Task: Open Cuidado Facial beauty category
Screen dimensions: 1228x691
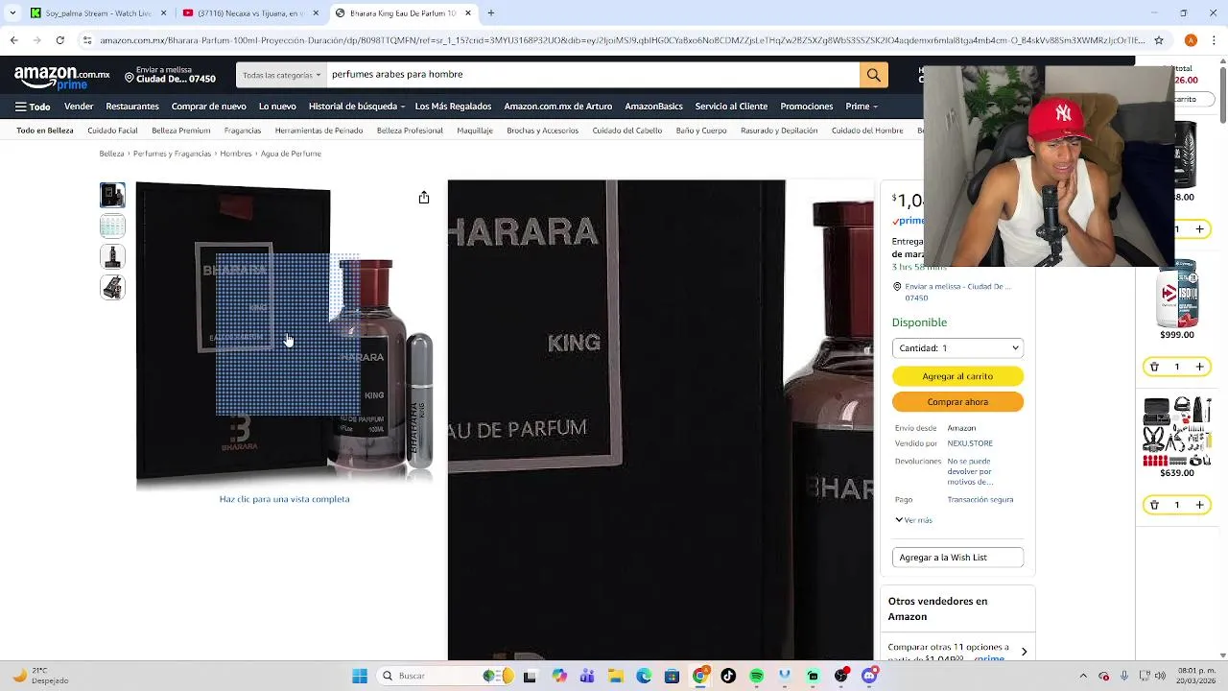Action: 112,131
